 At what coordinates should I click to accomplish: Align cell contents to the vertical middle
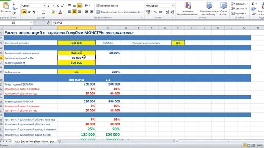(x=74, y=5)
